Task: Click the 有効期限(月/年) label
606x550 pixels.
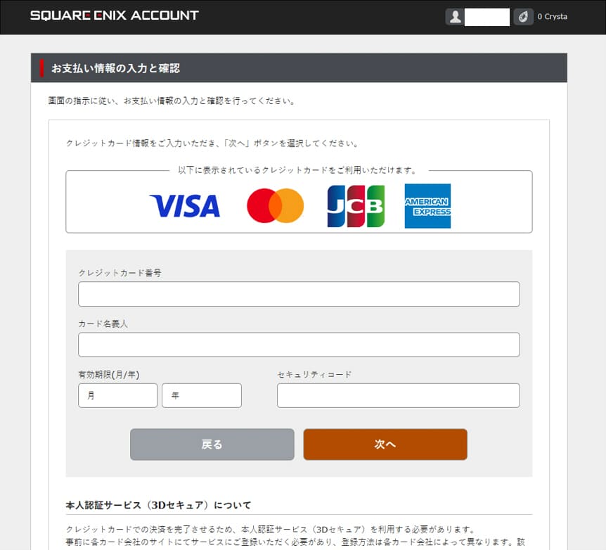Action: 109,374
